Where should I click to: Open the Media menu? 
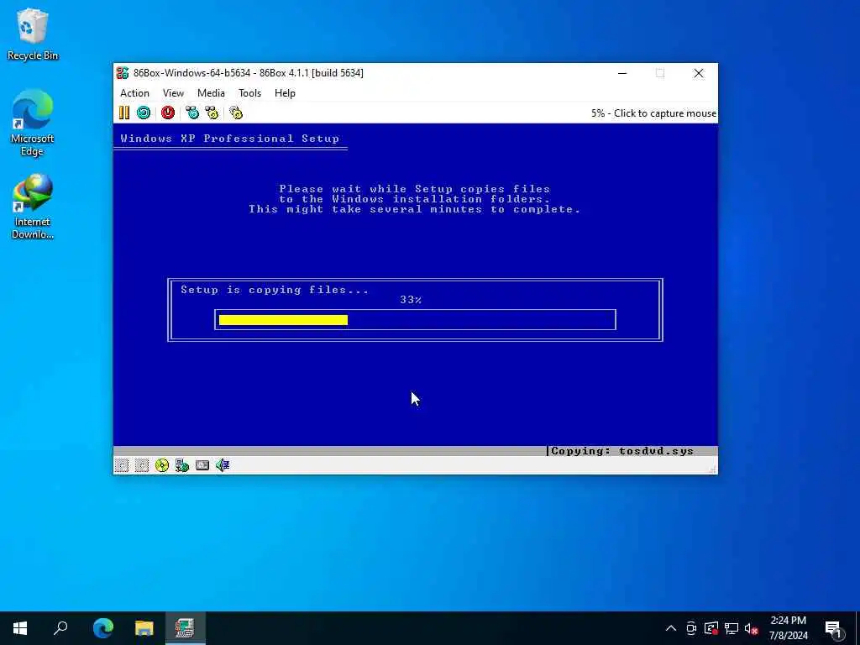[x=211, y=93]
